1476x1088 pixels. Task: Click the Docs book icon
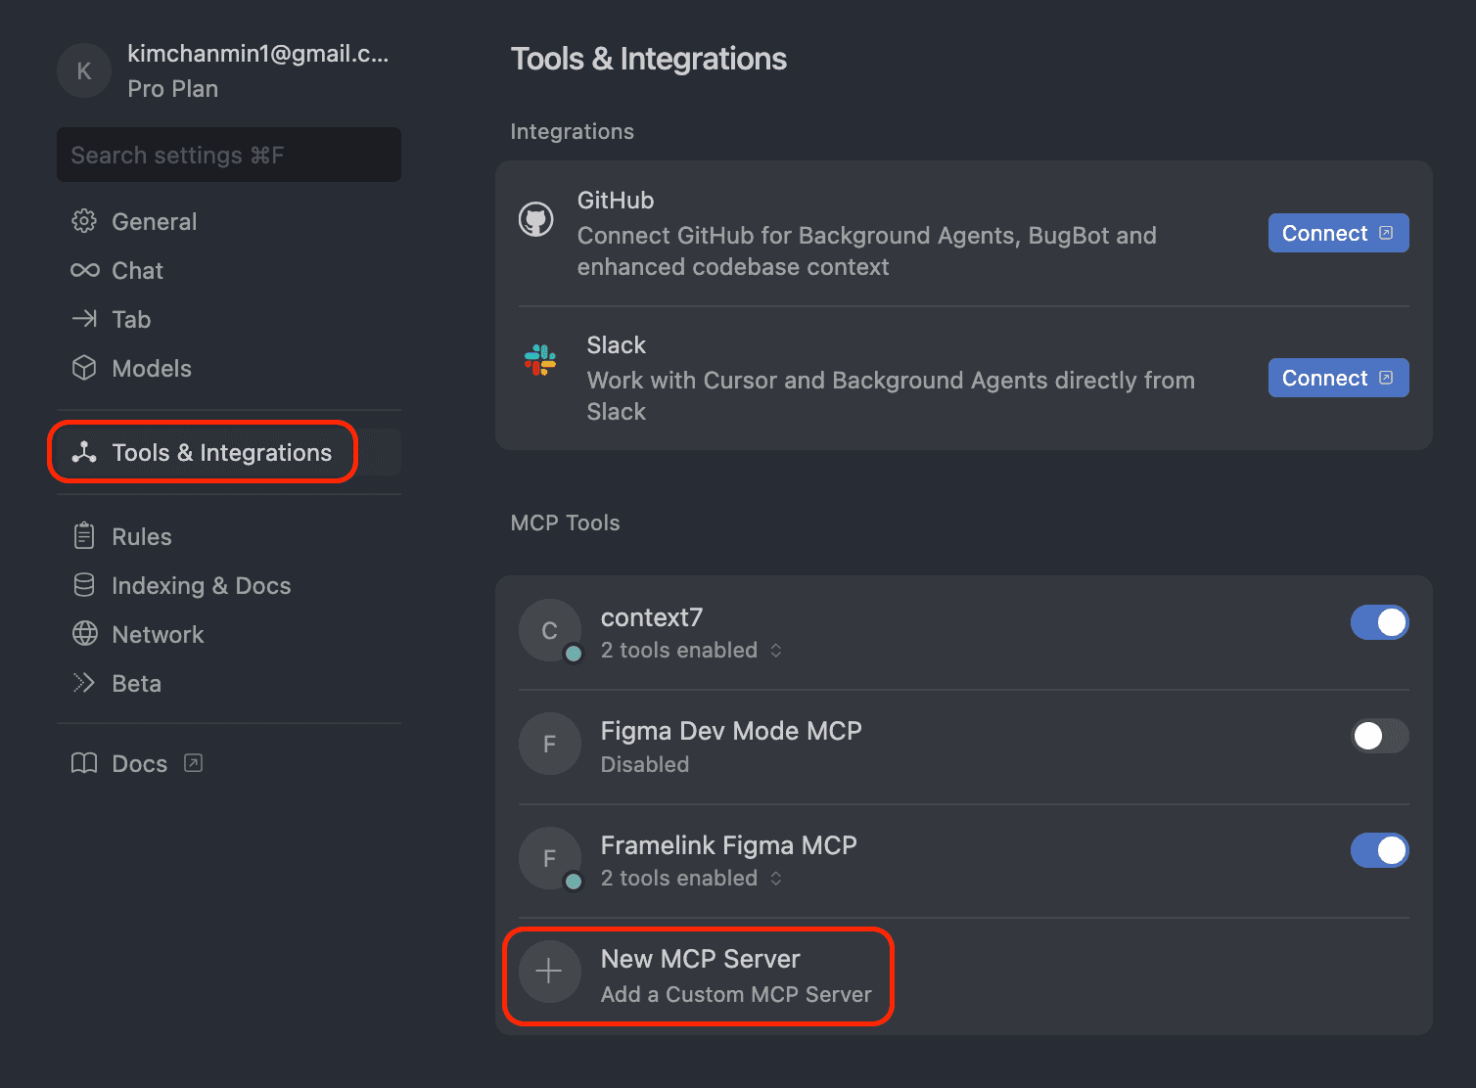(x=84, y=763)
